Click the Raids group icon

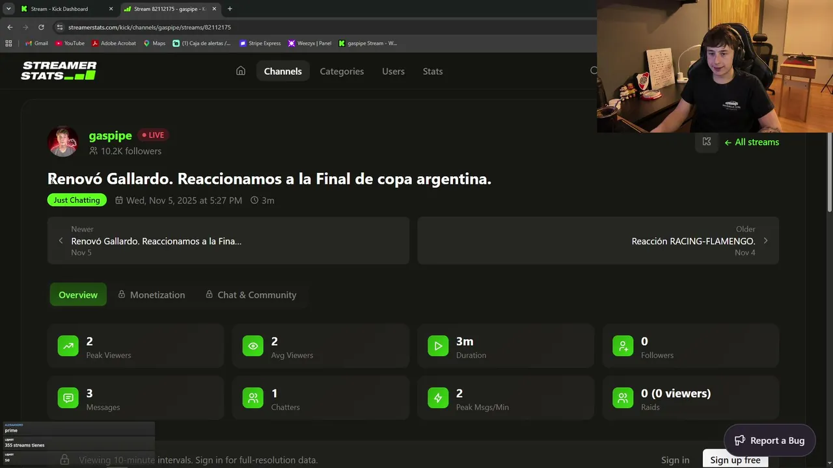[x=623, y=398]
